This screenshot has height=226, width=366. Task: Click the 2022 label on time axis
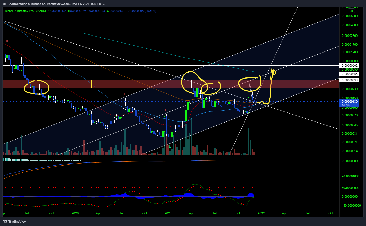click(261, 213)
